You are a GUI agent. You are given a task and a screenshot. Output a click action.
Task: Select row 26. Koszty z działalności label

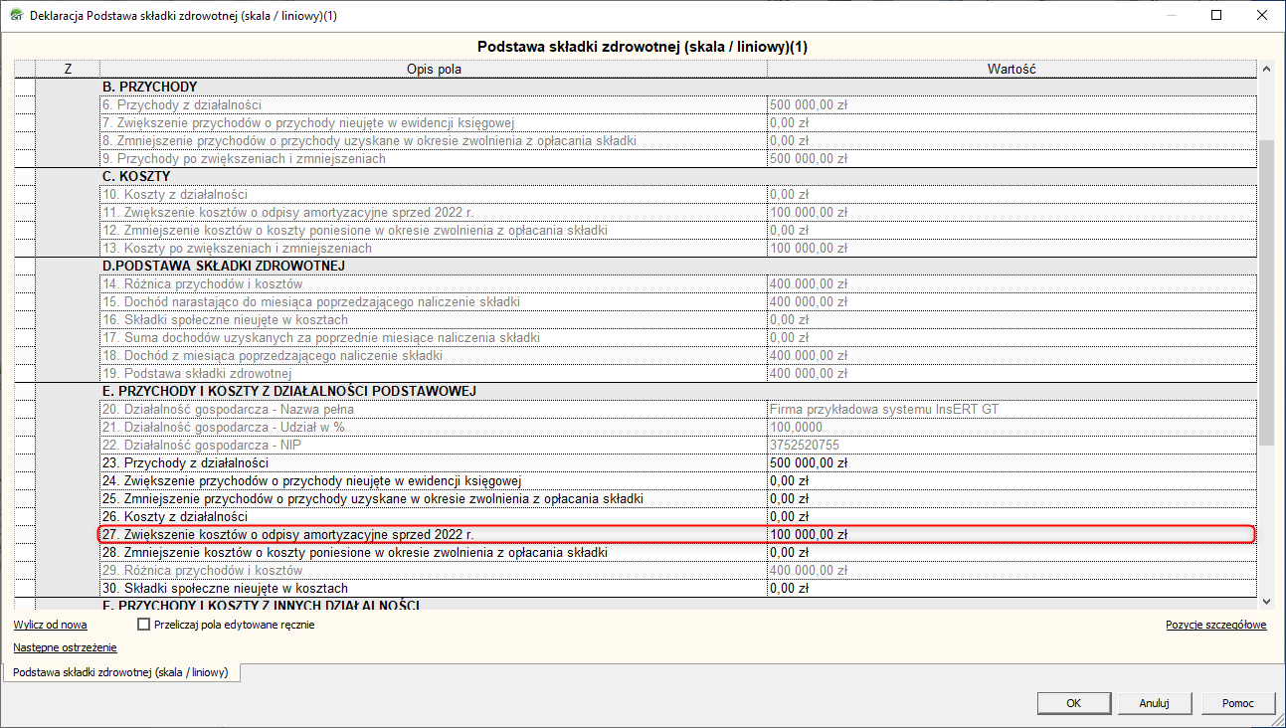tap(434, 516)
